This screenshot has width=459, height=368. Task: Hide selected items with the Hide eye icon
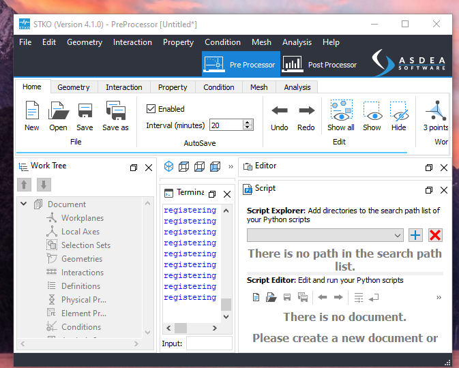point(399,111)
